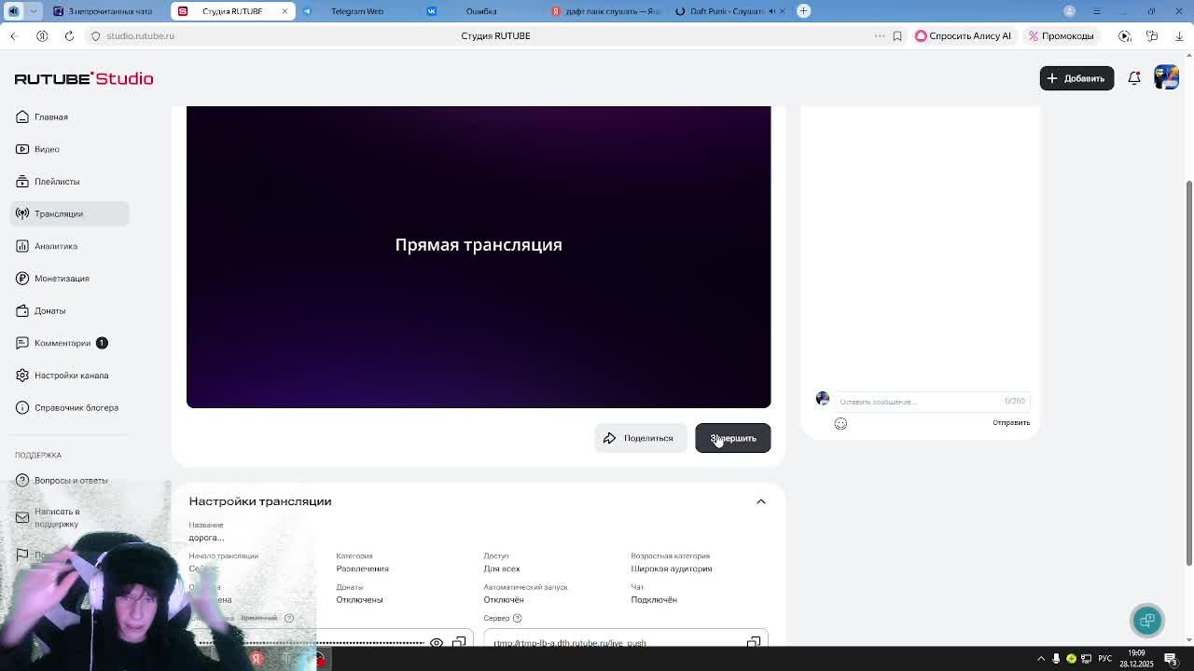Click the Монетизация ruble icon in sidebar
This screenshot has height=671, width=1194.
[22, 279]
